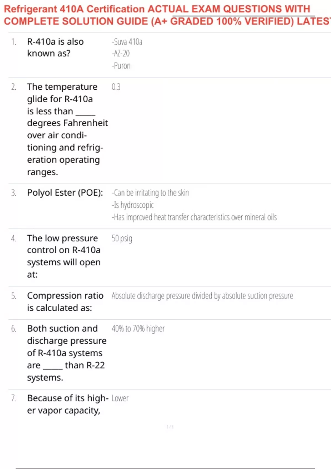Image resolution: width=331 pixels, height=469 pixels.
Task: Click the heat transfer characteristics answer line
Action: 194,217
